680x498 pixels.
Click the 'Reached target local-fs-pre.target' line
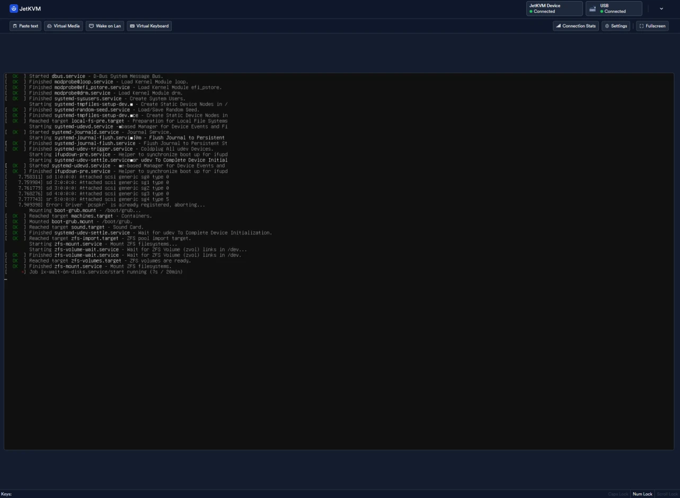click(116, 121)
